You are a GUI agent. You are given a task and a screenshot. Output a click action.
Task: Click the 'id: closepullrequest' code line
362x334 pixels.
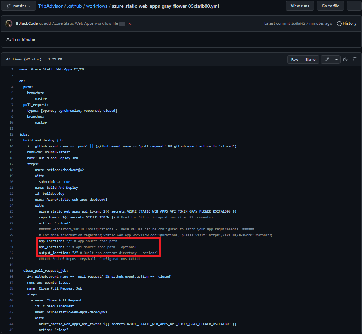(x=54, y=306)
